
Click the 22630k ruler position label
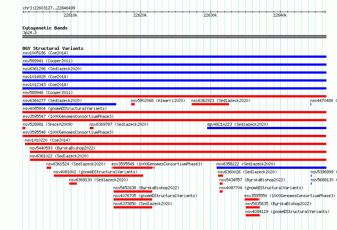210,15
